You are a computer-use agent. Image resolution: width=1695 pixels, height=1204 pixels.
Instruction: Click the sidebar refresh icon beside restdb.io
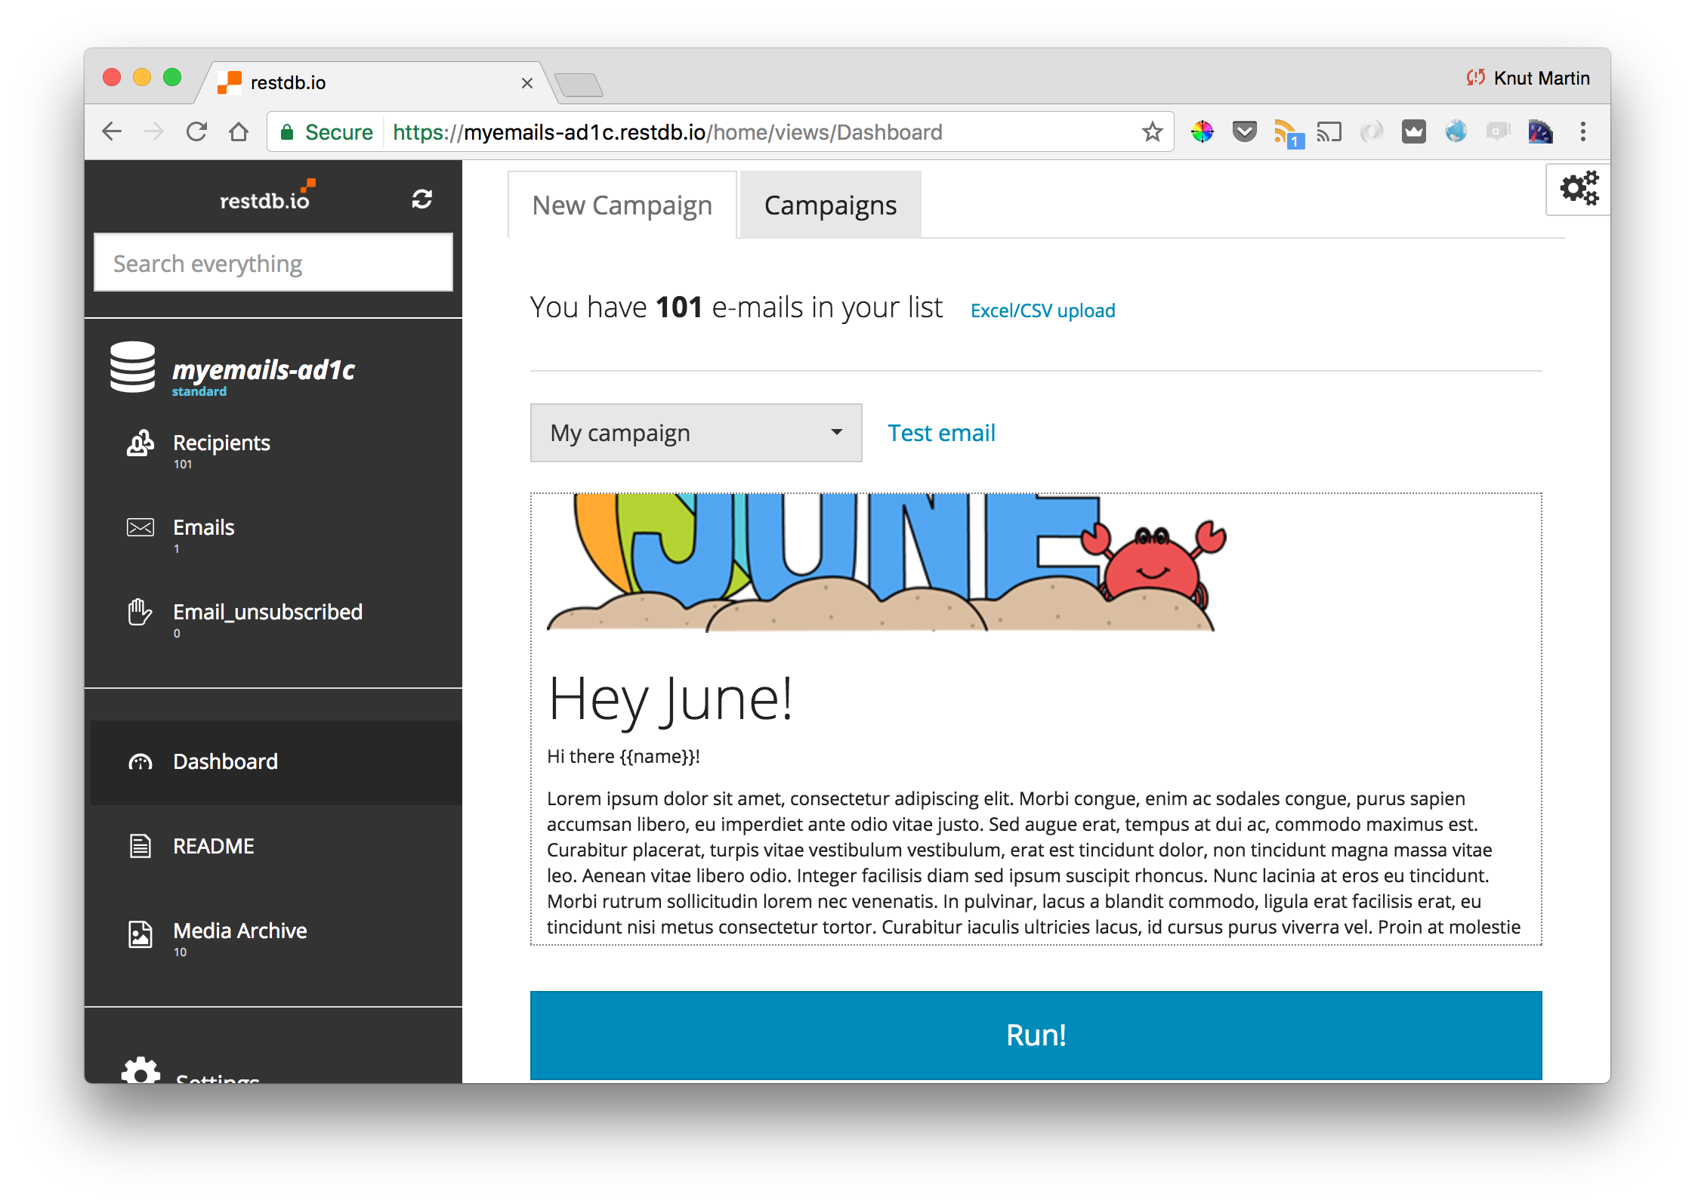[x=421, y=199]
